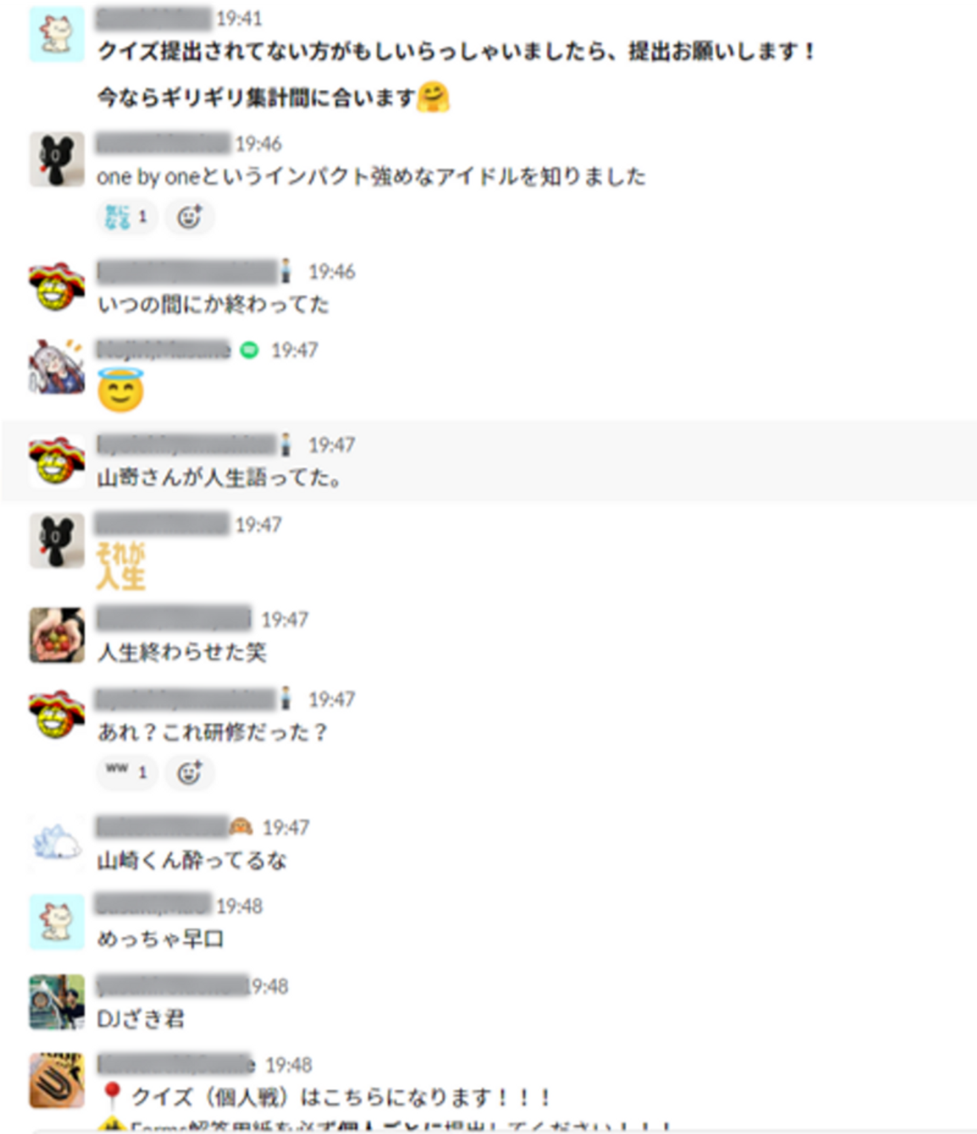Open the anime character avatar at 19:47
Image resolution: width=977 pixels, height=1134 pixels.
(x=57, y=366)
